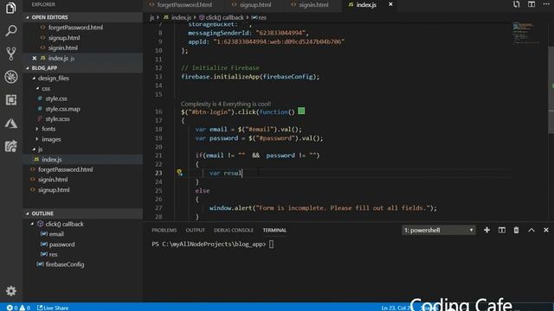Split the editor to the right
This screenshot has height=311, width=554.
point(531,4)
